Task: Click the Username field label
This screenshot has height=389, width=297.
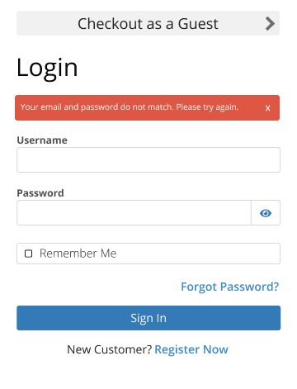Action: pos(42,140)
